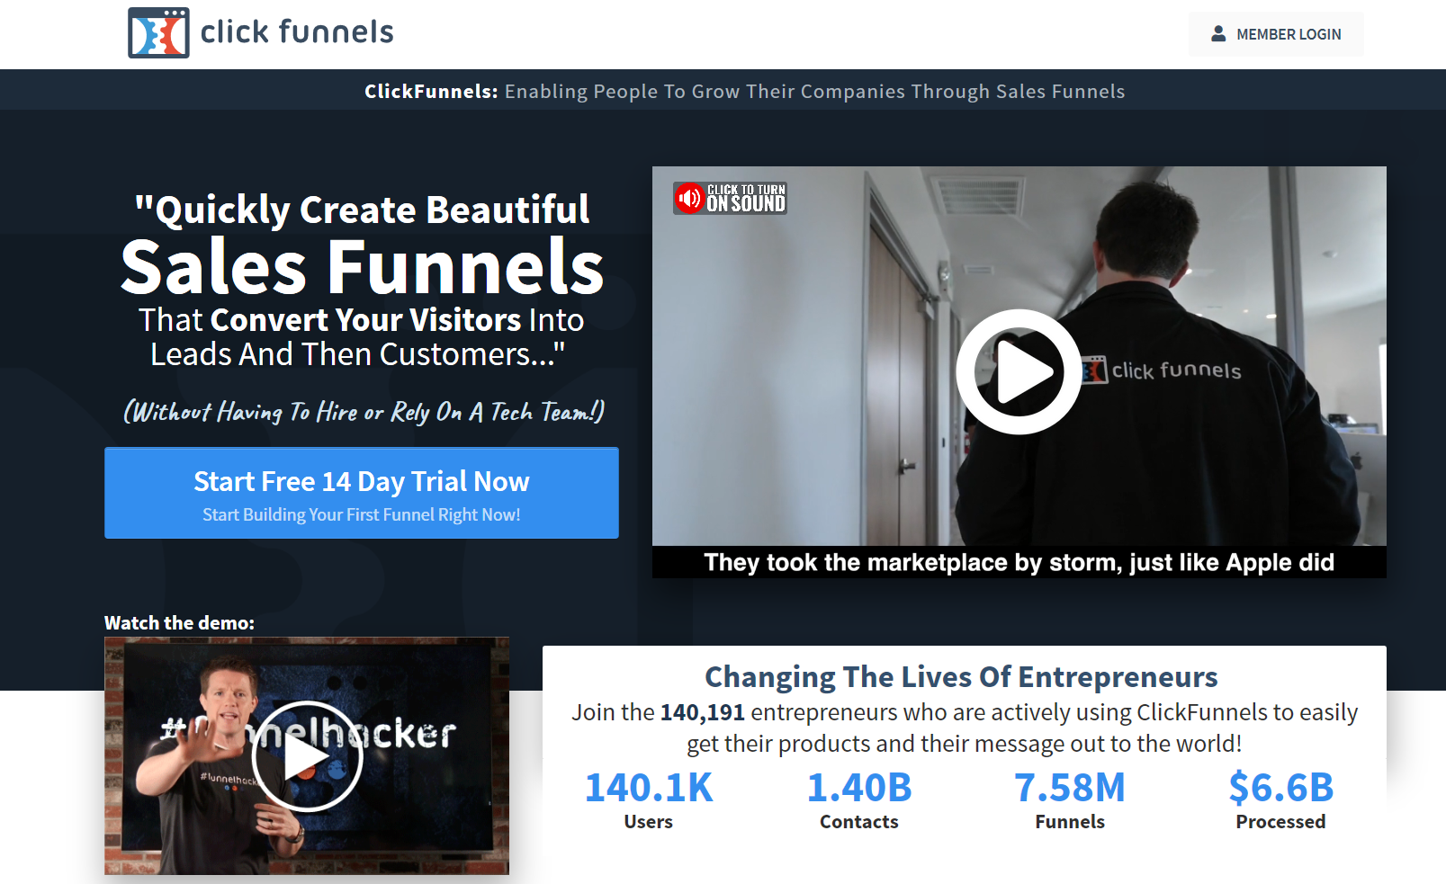Click 'Convert Your Visitors' bold text
1446x884 pixels.
pos(365,320)
